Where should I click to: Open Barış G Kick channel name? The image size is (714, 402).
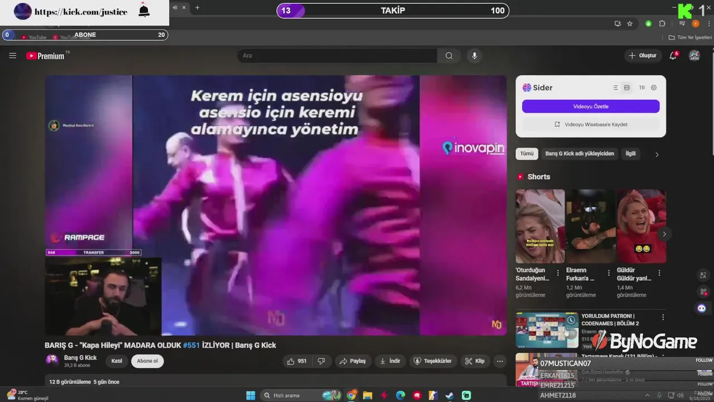[80, 358]
